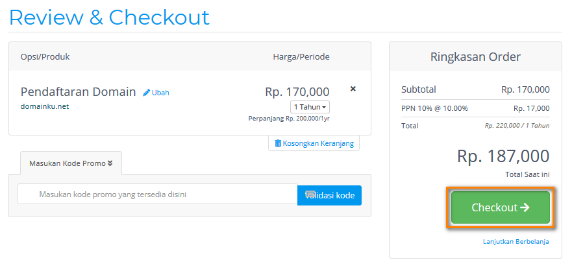Click the trash can icon for emptying the cart
The width and height of the screenshot is (572, 269).
click(278, 143)
